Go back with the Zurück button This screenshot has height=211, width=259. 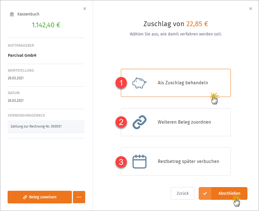(x=183, y=193)
